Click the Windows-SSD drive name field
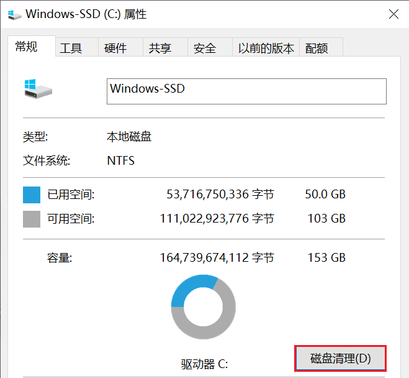 click(246, 91)
